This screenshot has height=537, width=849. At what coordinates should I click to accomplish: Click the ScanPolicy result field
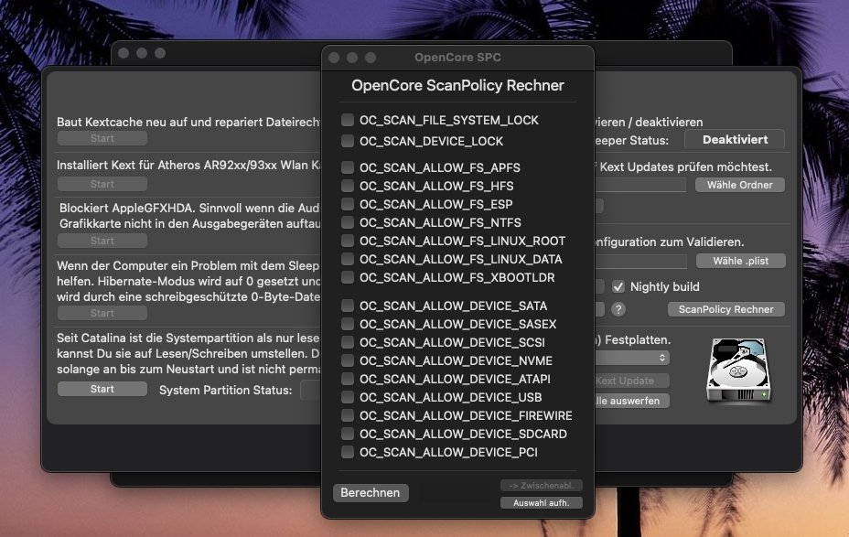coord(456,492)
